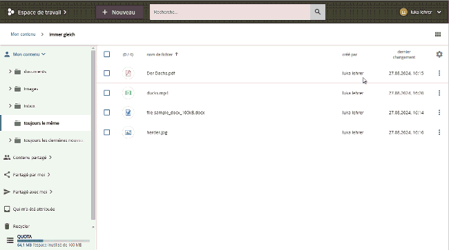Click the quota list icon
The height and width of the screenshot is (250, 449).
[x=10, y=240]
